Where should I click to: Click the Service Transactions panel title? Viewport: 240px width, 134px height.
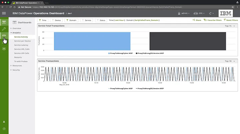(48, 61)
